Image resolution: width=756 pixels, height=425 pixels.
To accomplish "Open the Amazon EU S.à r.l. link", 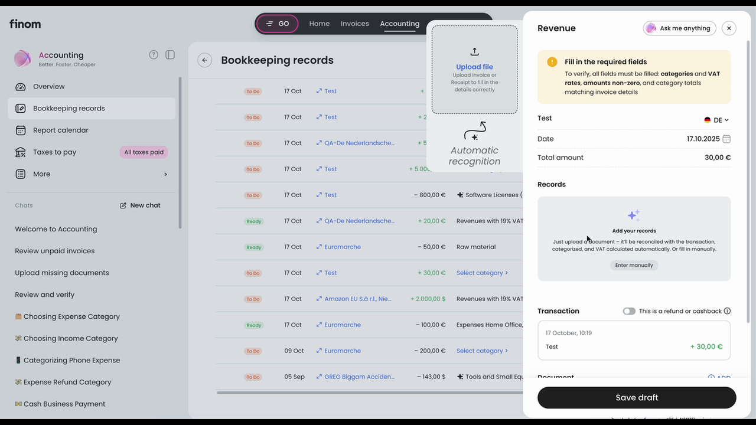I will (x=358, y=299).
